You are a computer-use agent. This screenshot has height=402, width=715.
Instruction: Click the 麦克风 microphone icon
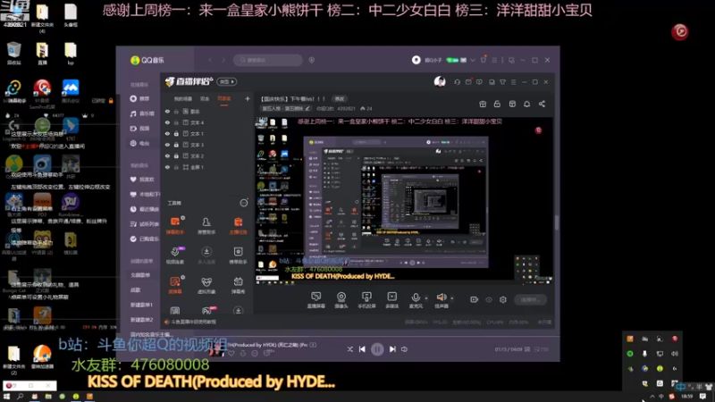click(416, 297)
